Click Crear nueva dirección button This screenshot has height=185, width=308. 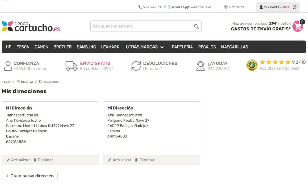pyautogui.click(x=30, y=176)
